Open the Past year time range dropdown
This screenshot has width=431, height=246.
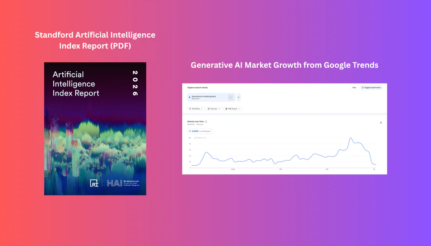(x=214, y=109)
